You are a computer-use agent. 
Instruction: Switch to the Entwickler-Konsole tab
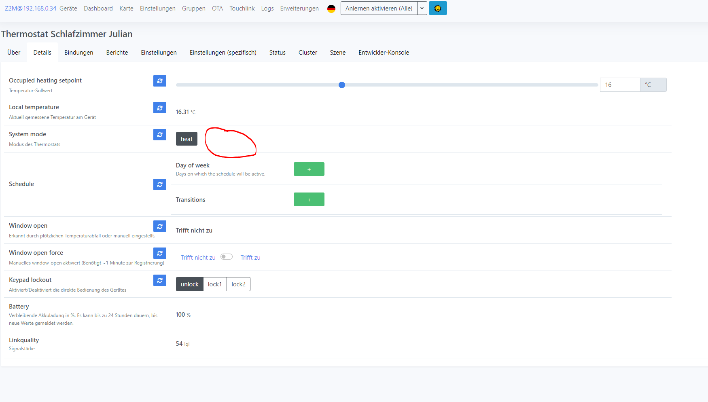pos(384,52)
